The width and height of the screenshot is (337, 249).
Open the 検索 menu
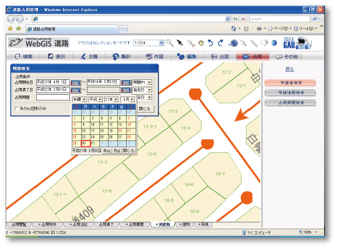pos(24,57)
